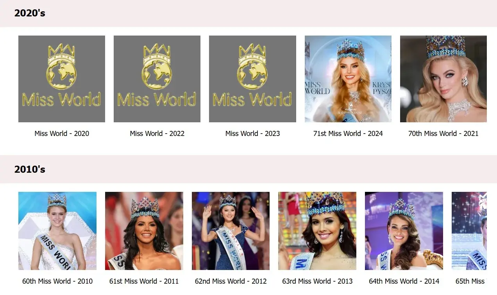Select the 64th Miss World 2014 photo
The width and height of the screenshot is (497, 295).
404,231
